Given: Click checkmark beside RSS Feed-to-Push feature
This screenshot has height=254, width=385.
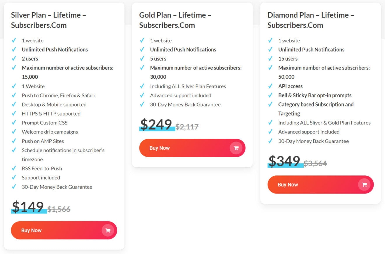Looking at the screenshot, I should click(14, 168).
